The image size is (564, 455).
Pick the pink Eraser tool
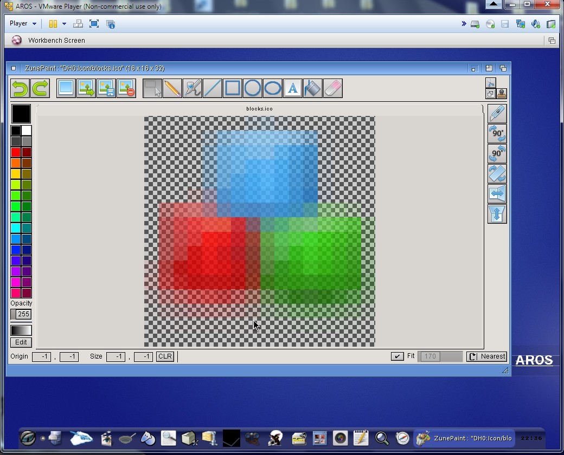pos(333,88)
